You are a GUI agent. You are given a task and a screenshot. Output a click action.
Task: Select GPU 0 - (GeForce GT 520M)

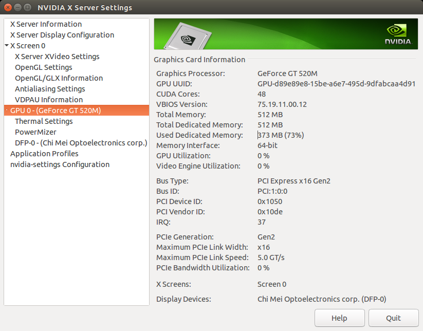77,111
